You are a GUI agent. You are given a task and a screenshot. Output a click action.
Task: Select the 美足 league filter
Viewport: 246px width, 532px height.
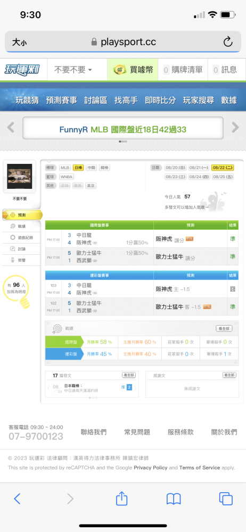(x=91, y=186)
